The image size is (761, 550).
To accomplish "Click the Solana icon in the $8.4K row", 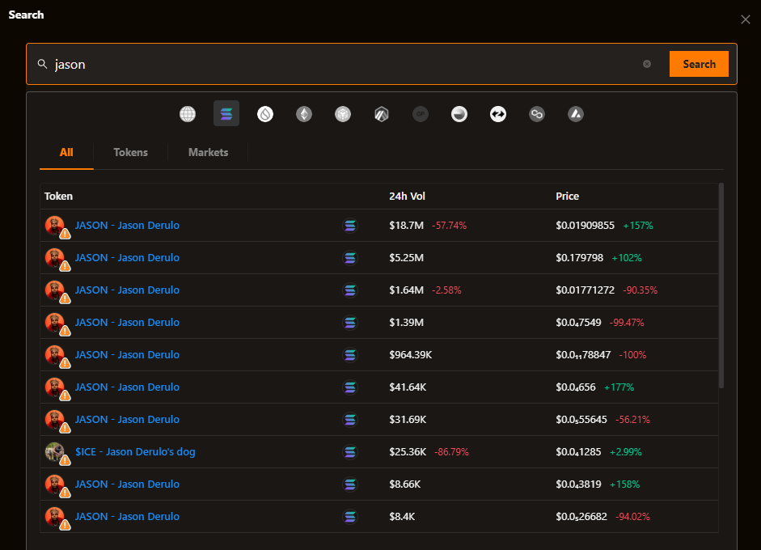I will coord(350,517).
